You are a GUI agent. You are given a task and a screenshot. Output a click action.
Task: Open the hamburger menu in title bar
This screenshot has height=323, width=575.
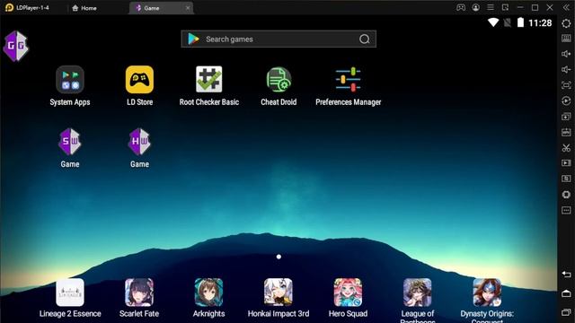[x=491, y=7]
